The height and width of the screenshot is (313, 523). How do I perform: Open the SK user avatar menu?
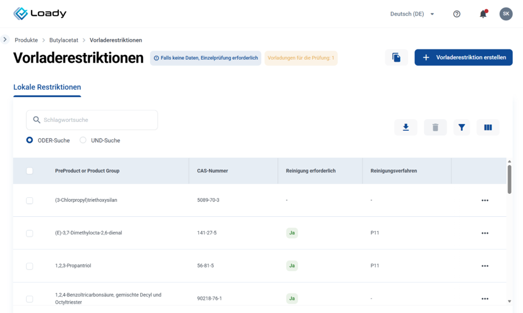pyautogui.click(x=506, y=14)
